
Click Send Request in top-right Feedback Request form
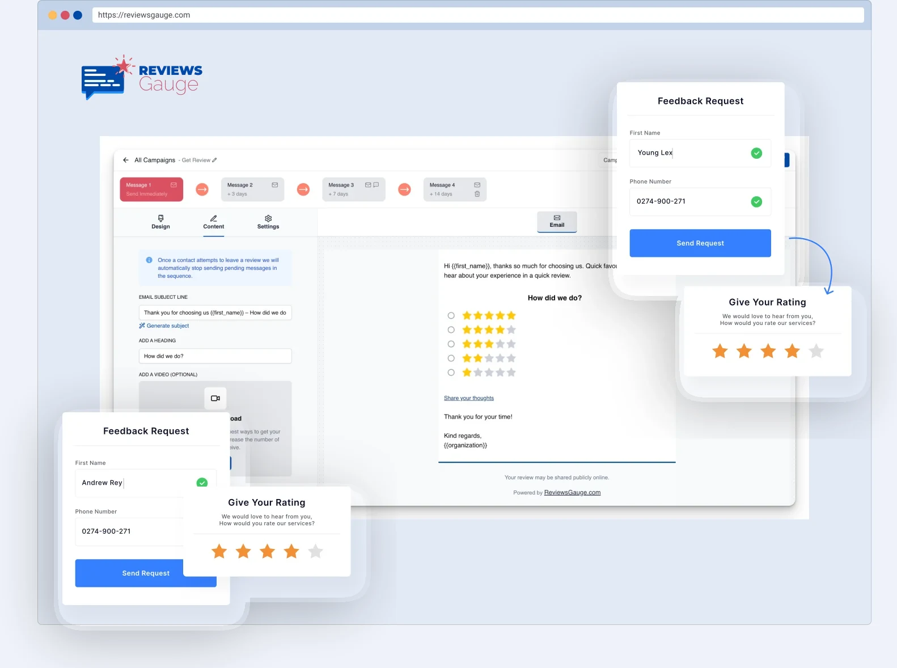point(700,243)
